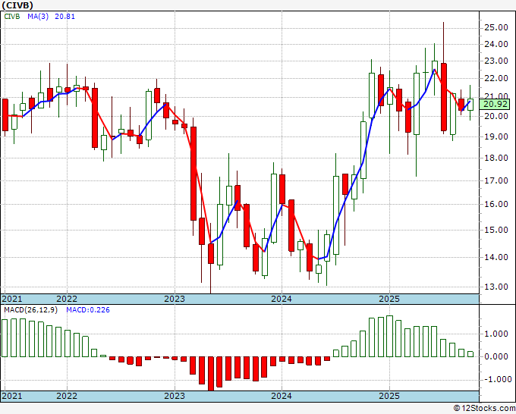
Task: Click the 0.000 MACD axis label
Action: [x=496, y=357]
